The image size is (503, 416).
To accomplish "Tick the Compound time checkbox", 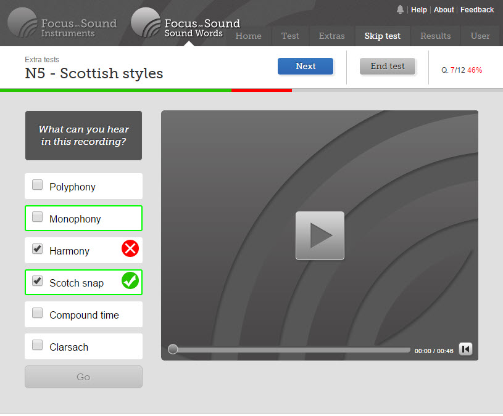I will tap(37, 313).
